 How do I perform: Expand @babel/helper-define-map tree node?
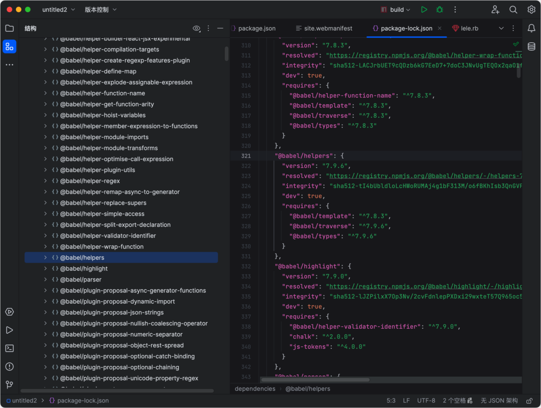tap(45, 71)
